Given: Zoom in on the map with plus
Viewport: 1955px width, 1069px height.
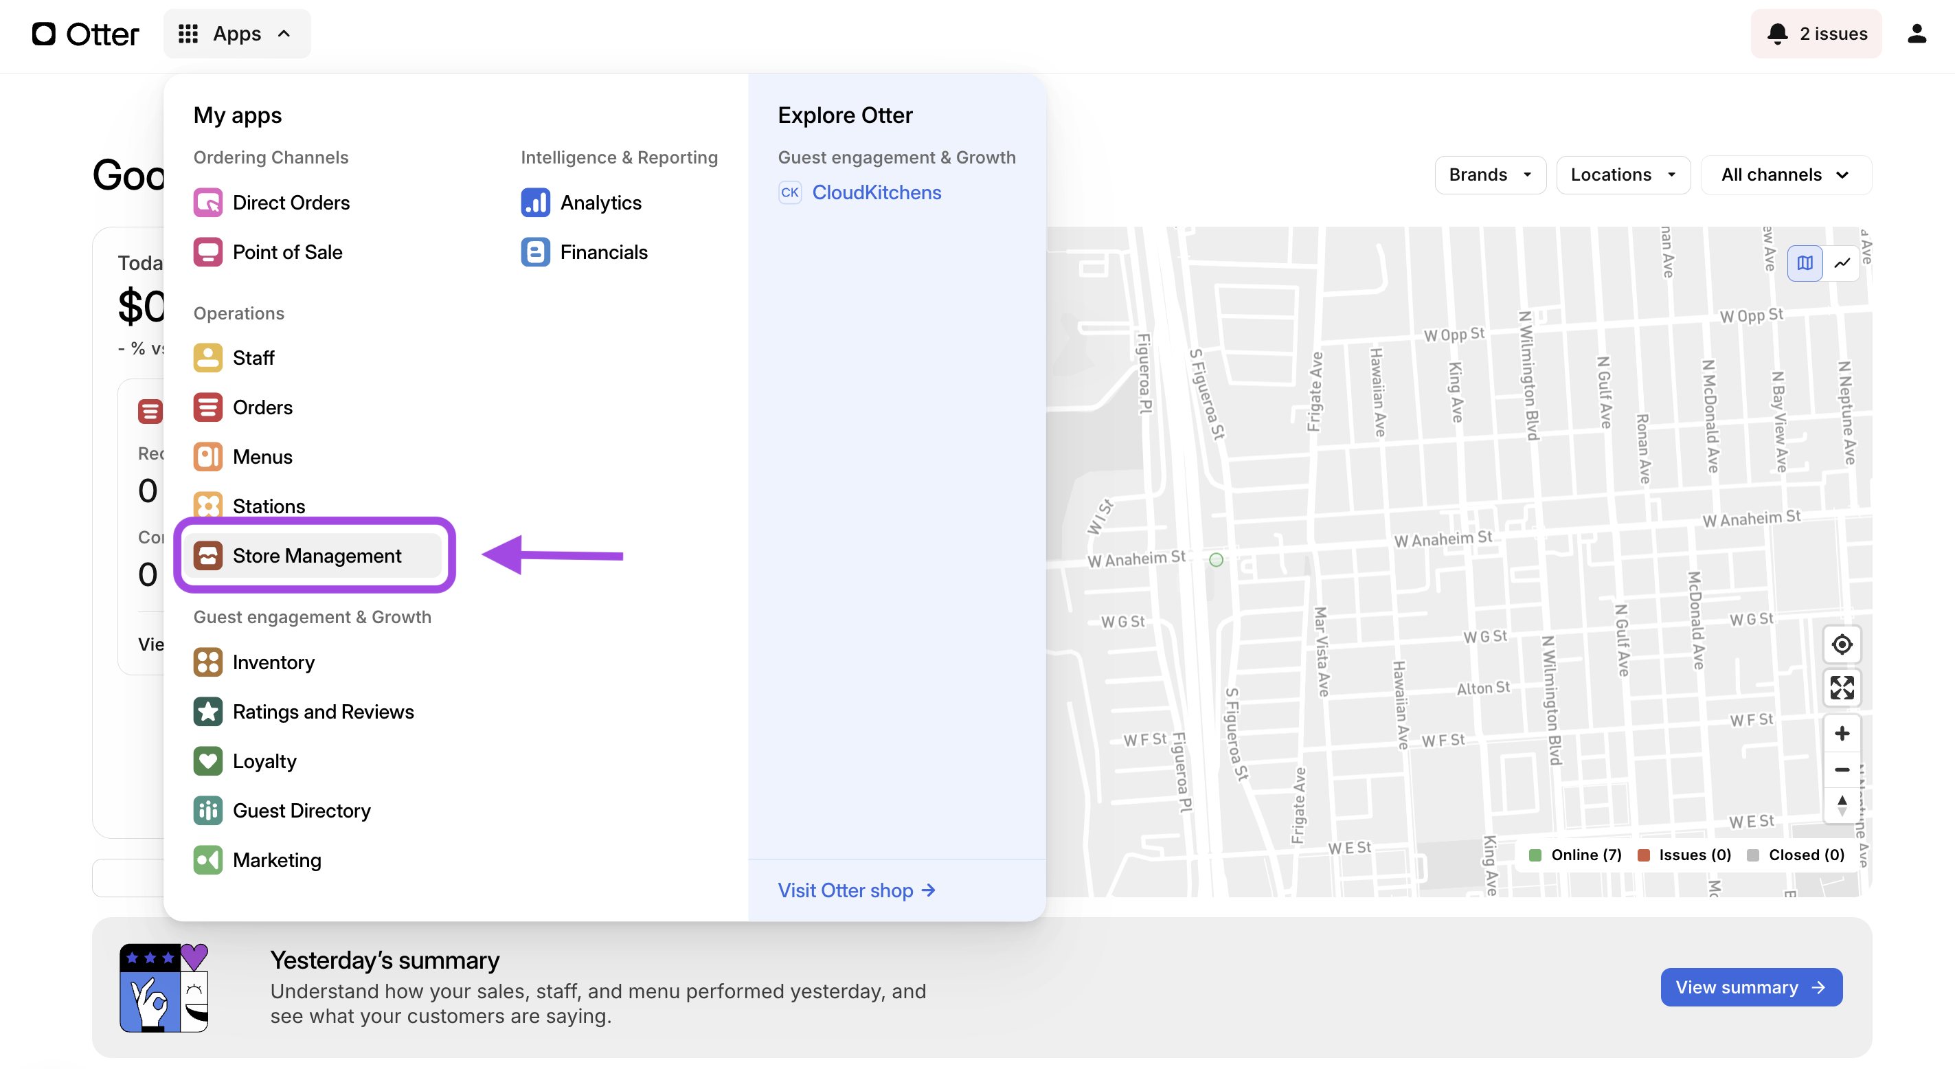Looking at the screenshot, I should 1841,734.
